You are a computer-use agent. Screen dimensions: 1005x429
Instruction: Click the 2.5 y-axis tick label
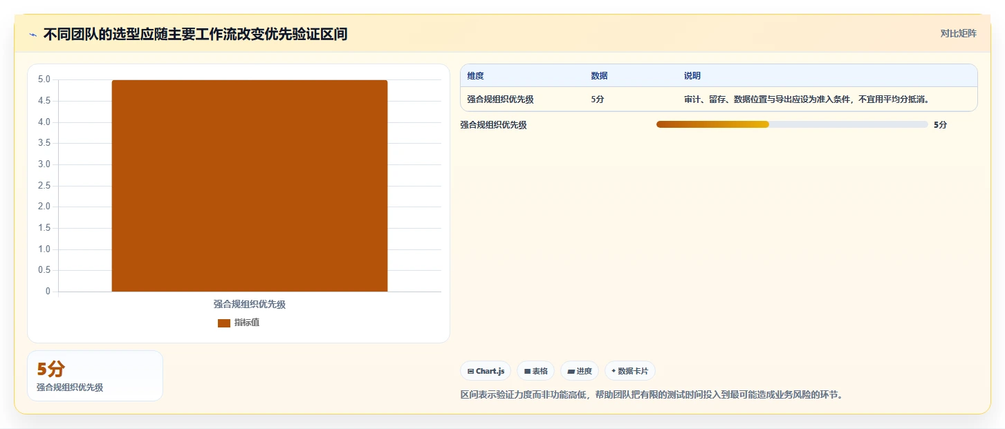click(x=44, y=185)
